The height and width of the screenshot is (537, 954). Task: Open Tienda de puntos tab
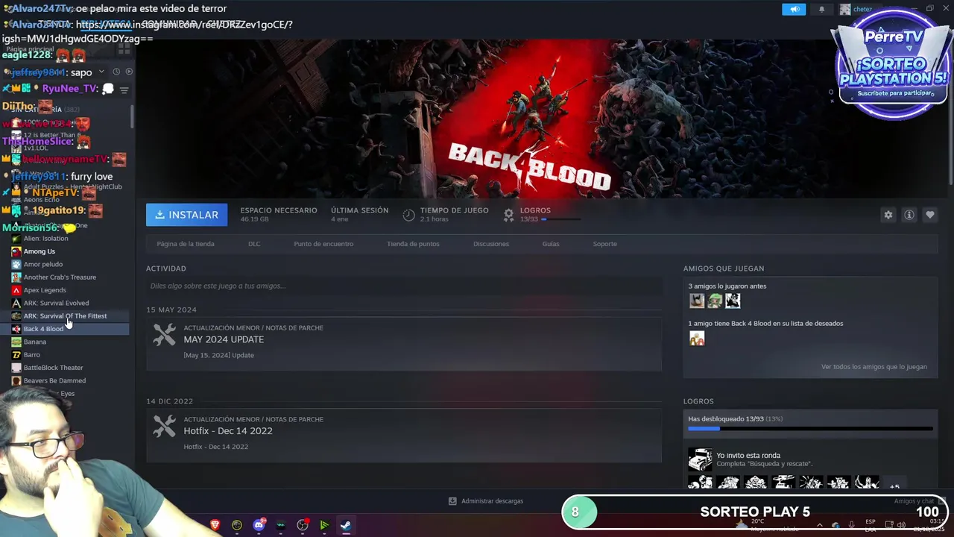pos(413,244)
